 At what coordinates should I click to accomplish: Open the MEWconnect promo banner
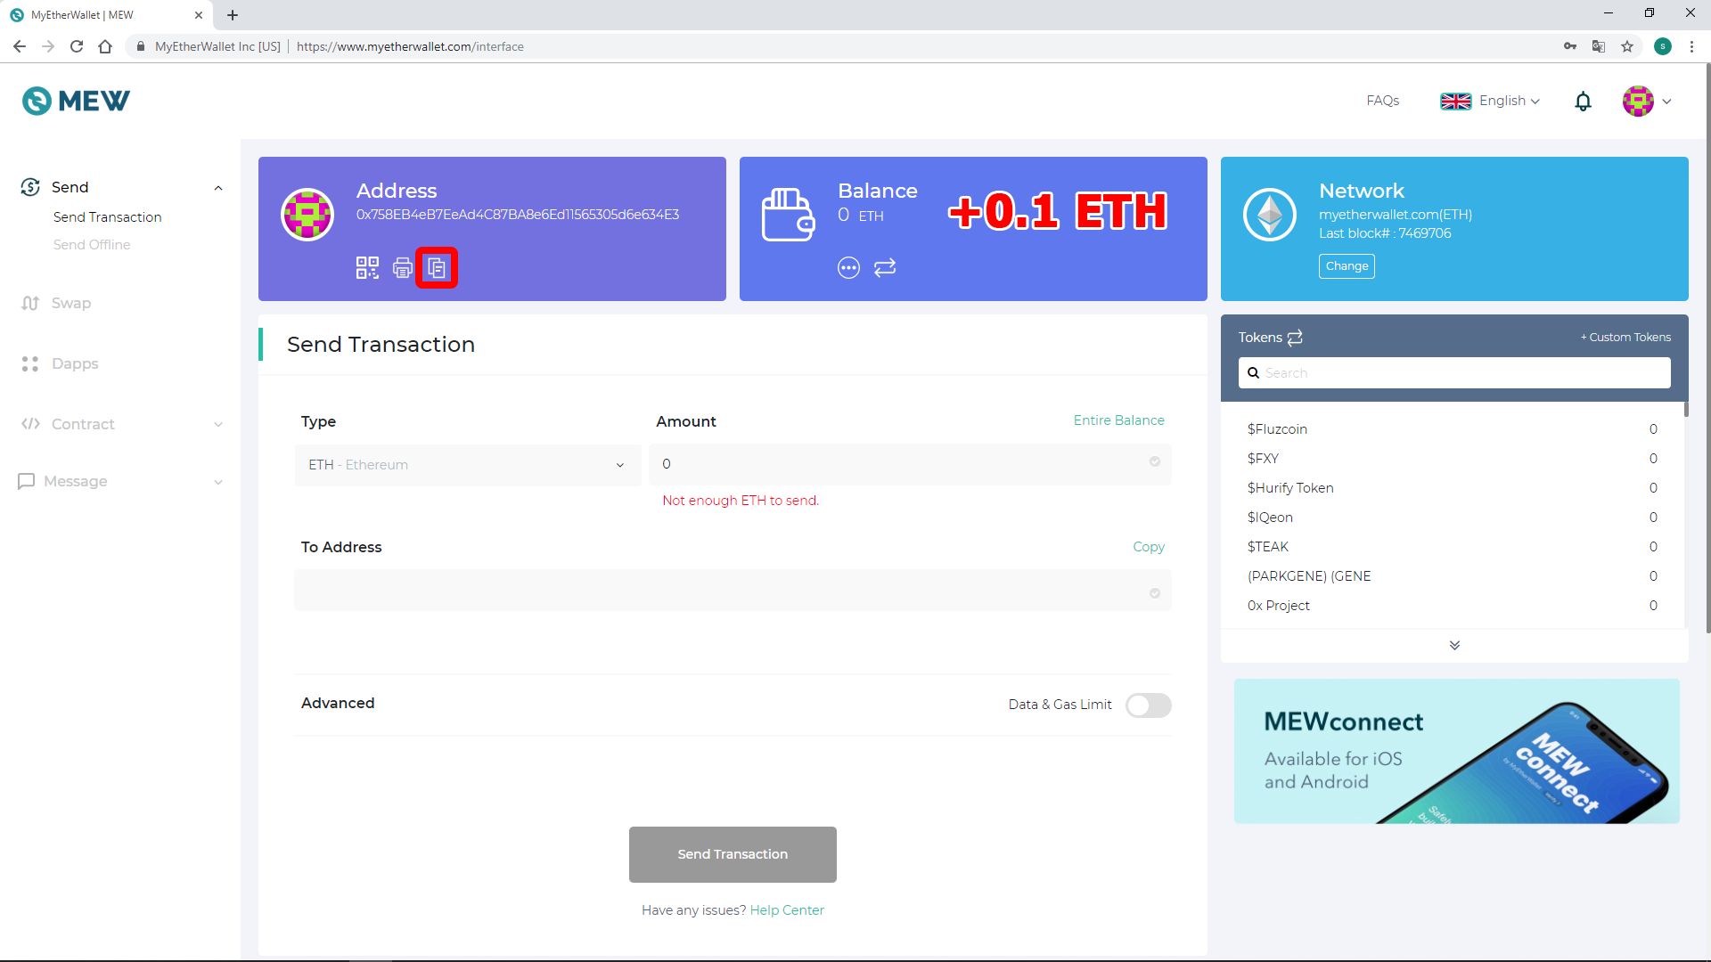click(x=1457, y=751)
